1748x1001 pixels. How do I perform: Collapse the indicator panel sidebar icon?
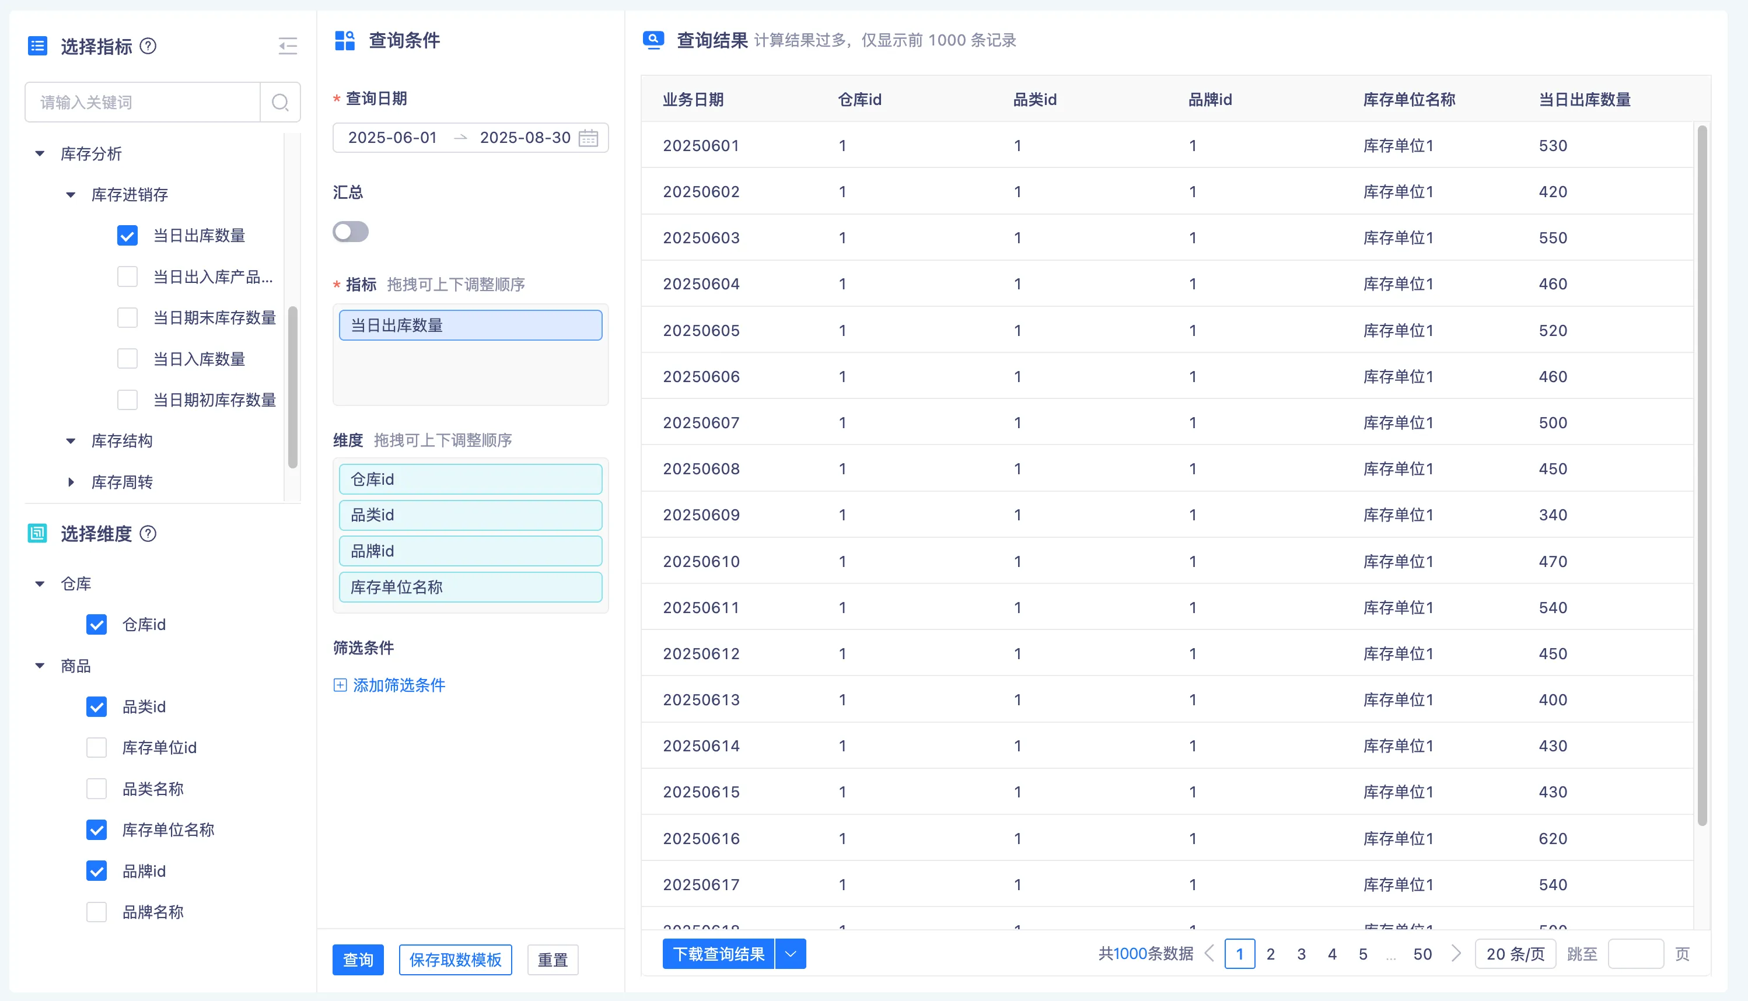click(288, 46)
